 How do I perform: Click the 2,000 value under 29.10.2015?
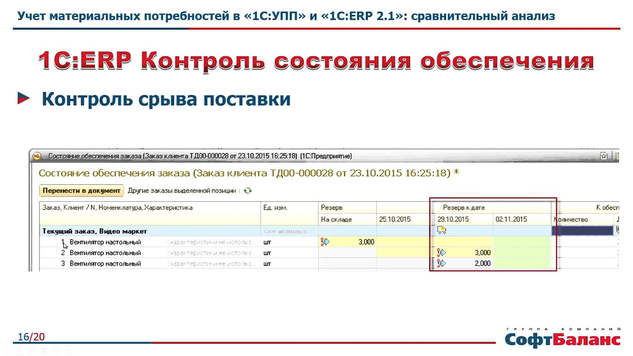(x=483, y=264)
